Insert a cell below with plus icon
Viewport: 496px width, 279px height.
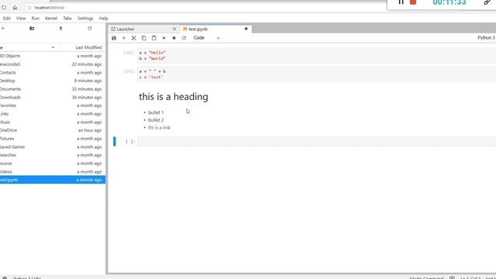coord(124,38)
